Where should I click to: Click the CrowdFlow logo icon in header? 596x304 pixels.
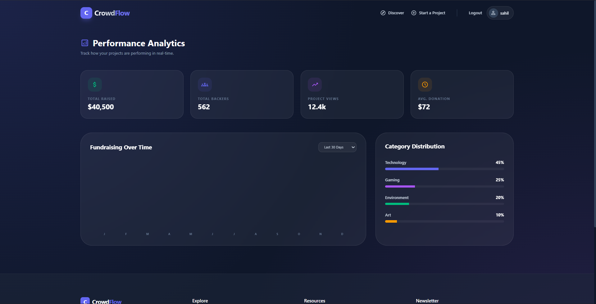point(86,13)
